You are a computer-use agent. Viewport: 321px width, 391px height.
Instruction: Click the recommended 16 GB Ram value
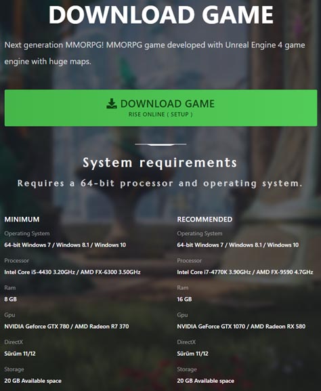click(x=184, y=300)
